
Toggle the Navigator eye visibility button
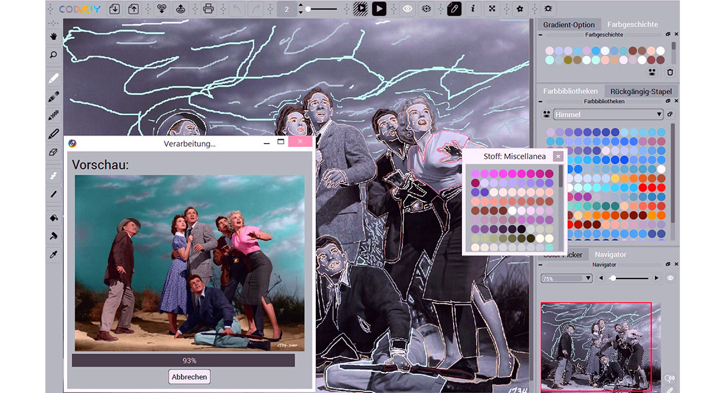pyautogui.click(x=670, y=279)
